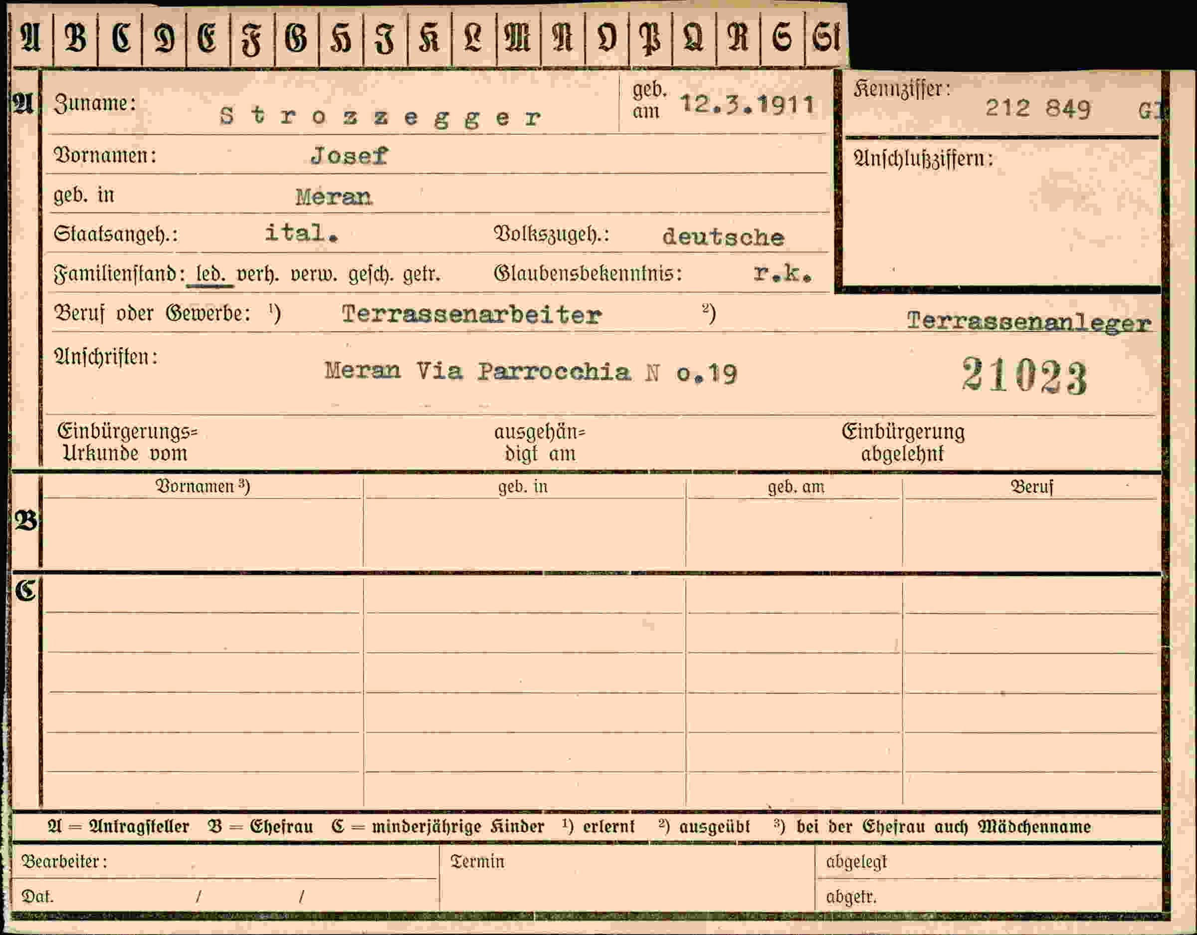Select the typed surname 'Strozzegger'
1197x935 pixels.
[x=381, y=117]
